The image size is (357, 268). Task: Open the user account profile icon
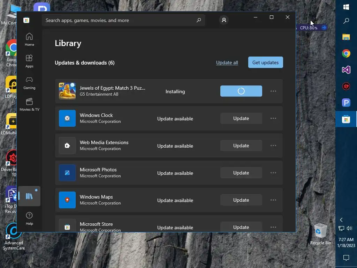point(224,20)
